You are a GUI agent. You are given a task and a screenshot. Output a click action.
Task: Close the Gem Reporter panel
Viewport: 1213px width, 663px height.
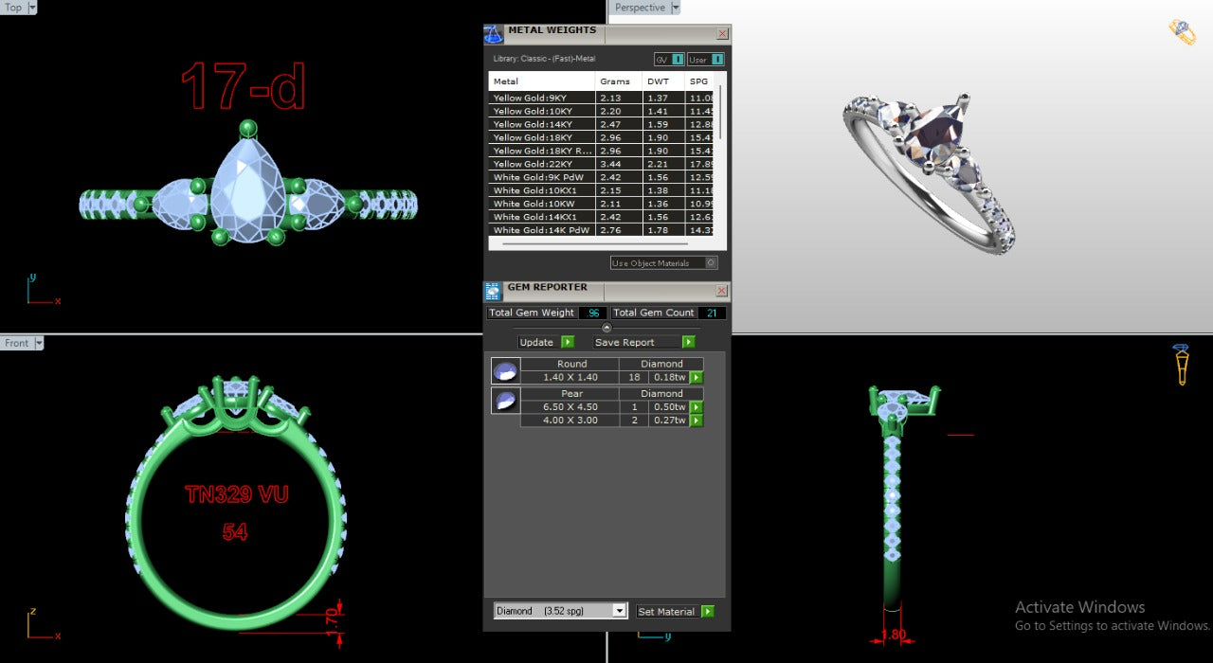point(722,291)
